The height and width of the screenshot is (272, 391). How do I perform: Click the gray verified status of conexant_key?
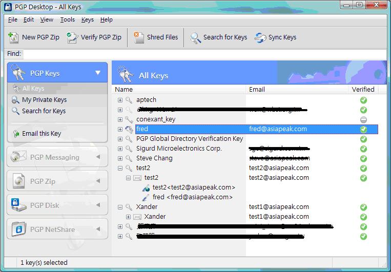pyautogui.click(x=363, y=119)
